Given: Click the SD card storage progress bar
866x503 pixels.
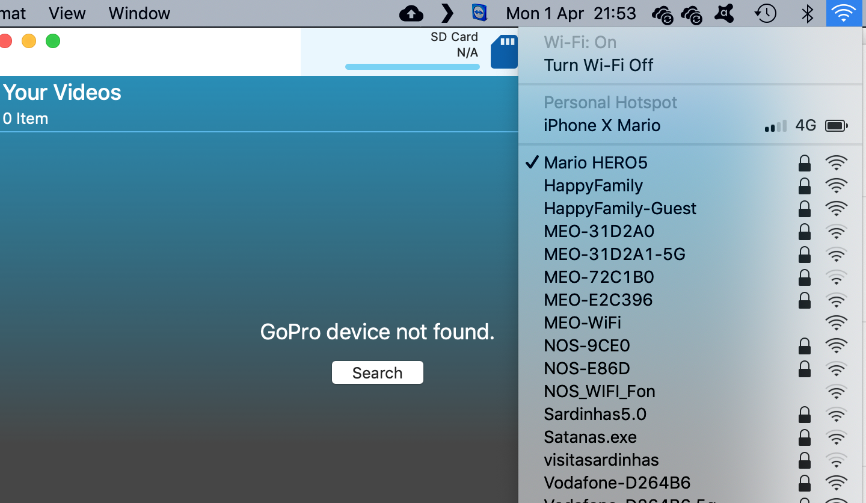Looking at the screenshot, I should tap(413, 67).
